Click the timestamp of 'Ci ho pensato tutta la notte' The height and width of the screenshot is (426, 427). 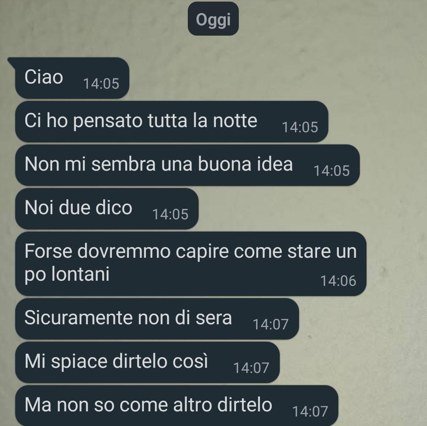(x=300, y=127)
